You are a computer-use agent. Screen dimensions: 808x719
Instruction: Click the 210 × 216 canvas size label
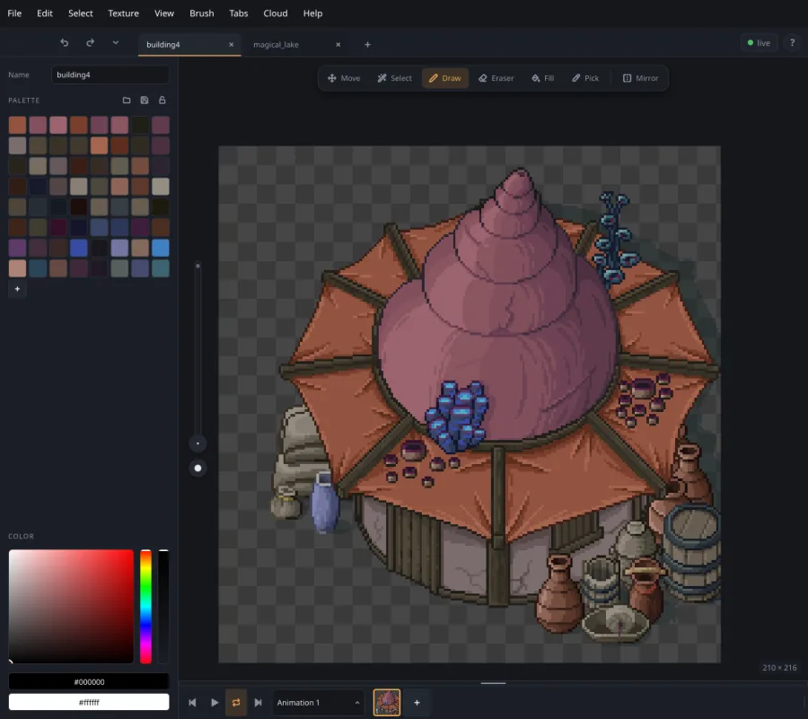pyautogui.click(x=779, y=667)
